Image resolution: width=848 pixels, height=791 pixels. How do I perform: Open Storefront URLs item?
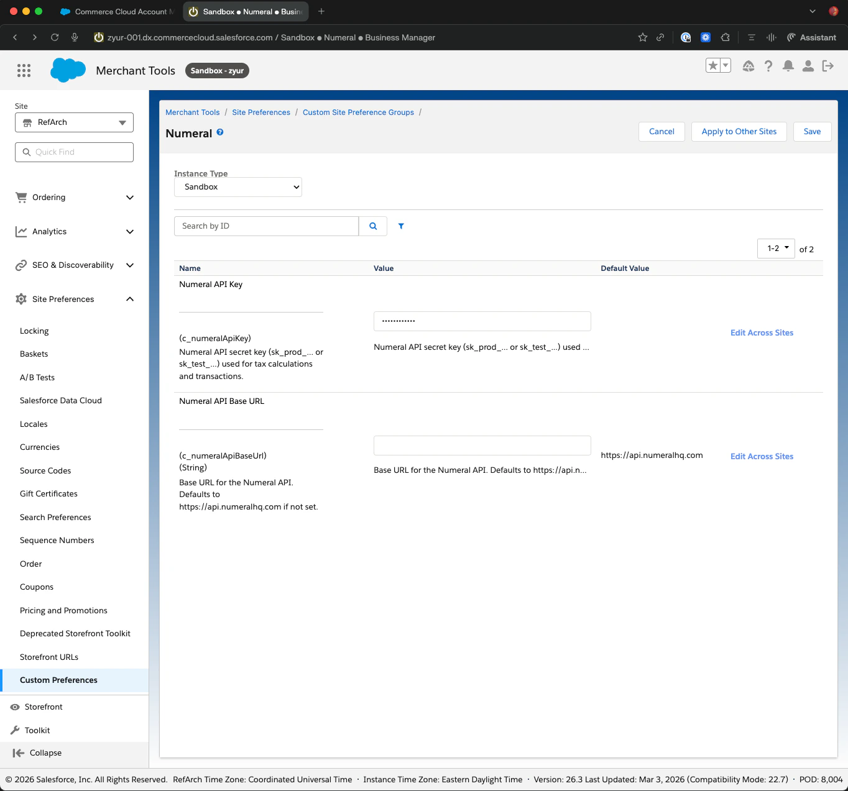(49, 657)
